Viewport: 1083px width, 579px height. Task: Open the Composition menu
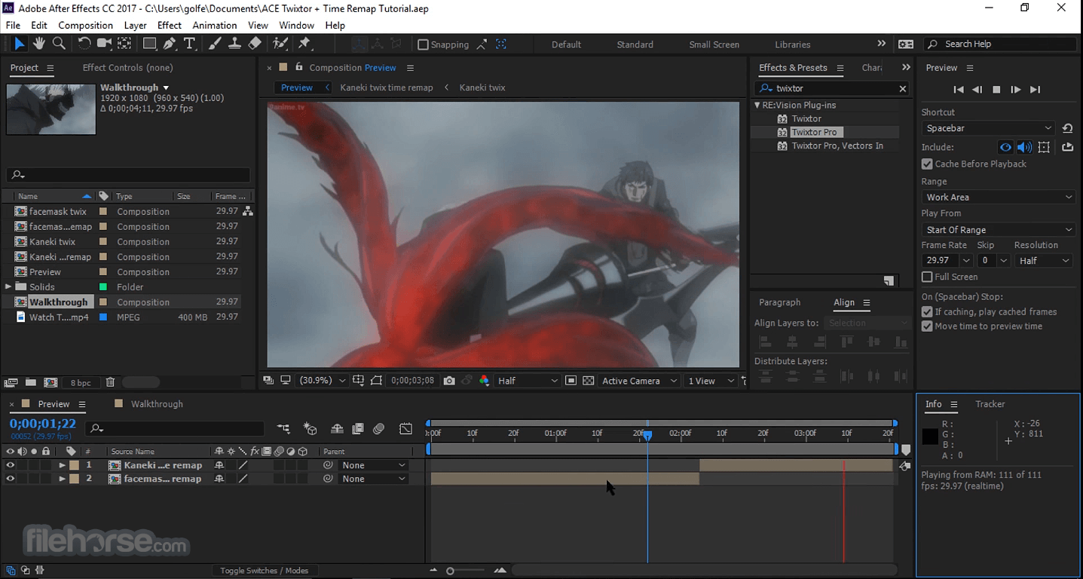coord(84,25)
